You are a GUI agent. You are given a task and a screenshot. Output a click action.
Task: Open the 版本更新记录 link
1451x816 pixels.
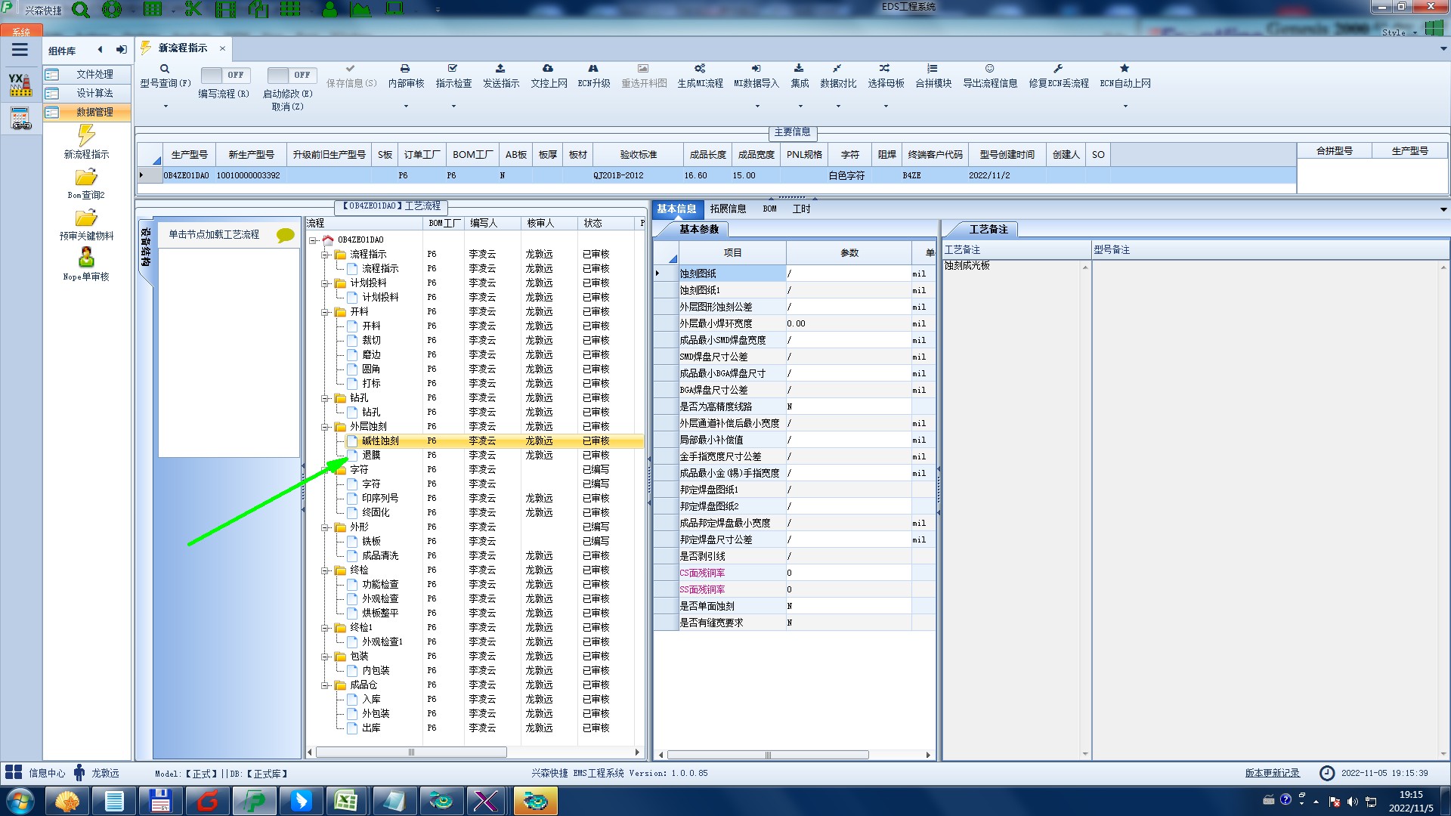pyautogui.click(x=1272, y=773)
